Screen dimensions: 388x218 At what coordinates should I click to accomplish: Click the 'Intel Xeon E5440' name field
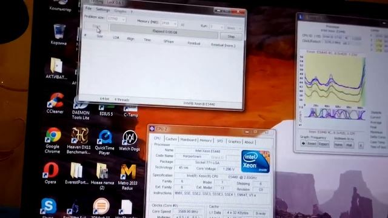click(x=207, y=151)
